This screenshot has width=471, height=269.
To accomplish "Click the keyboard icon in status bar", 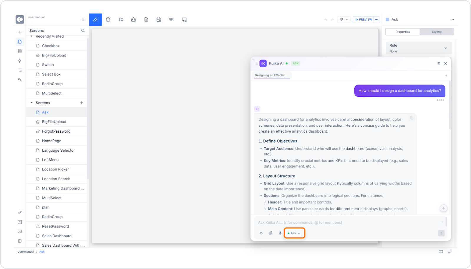I will click(441, 252).
